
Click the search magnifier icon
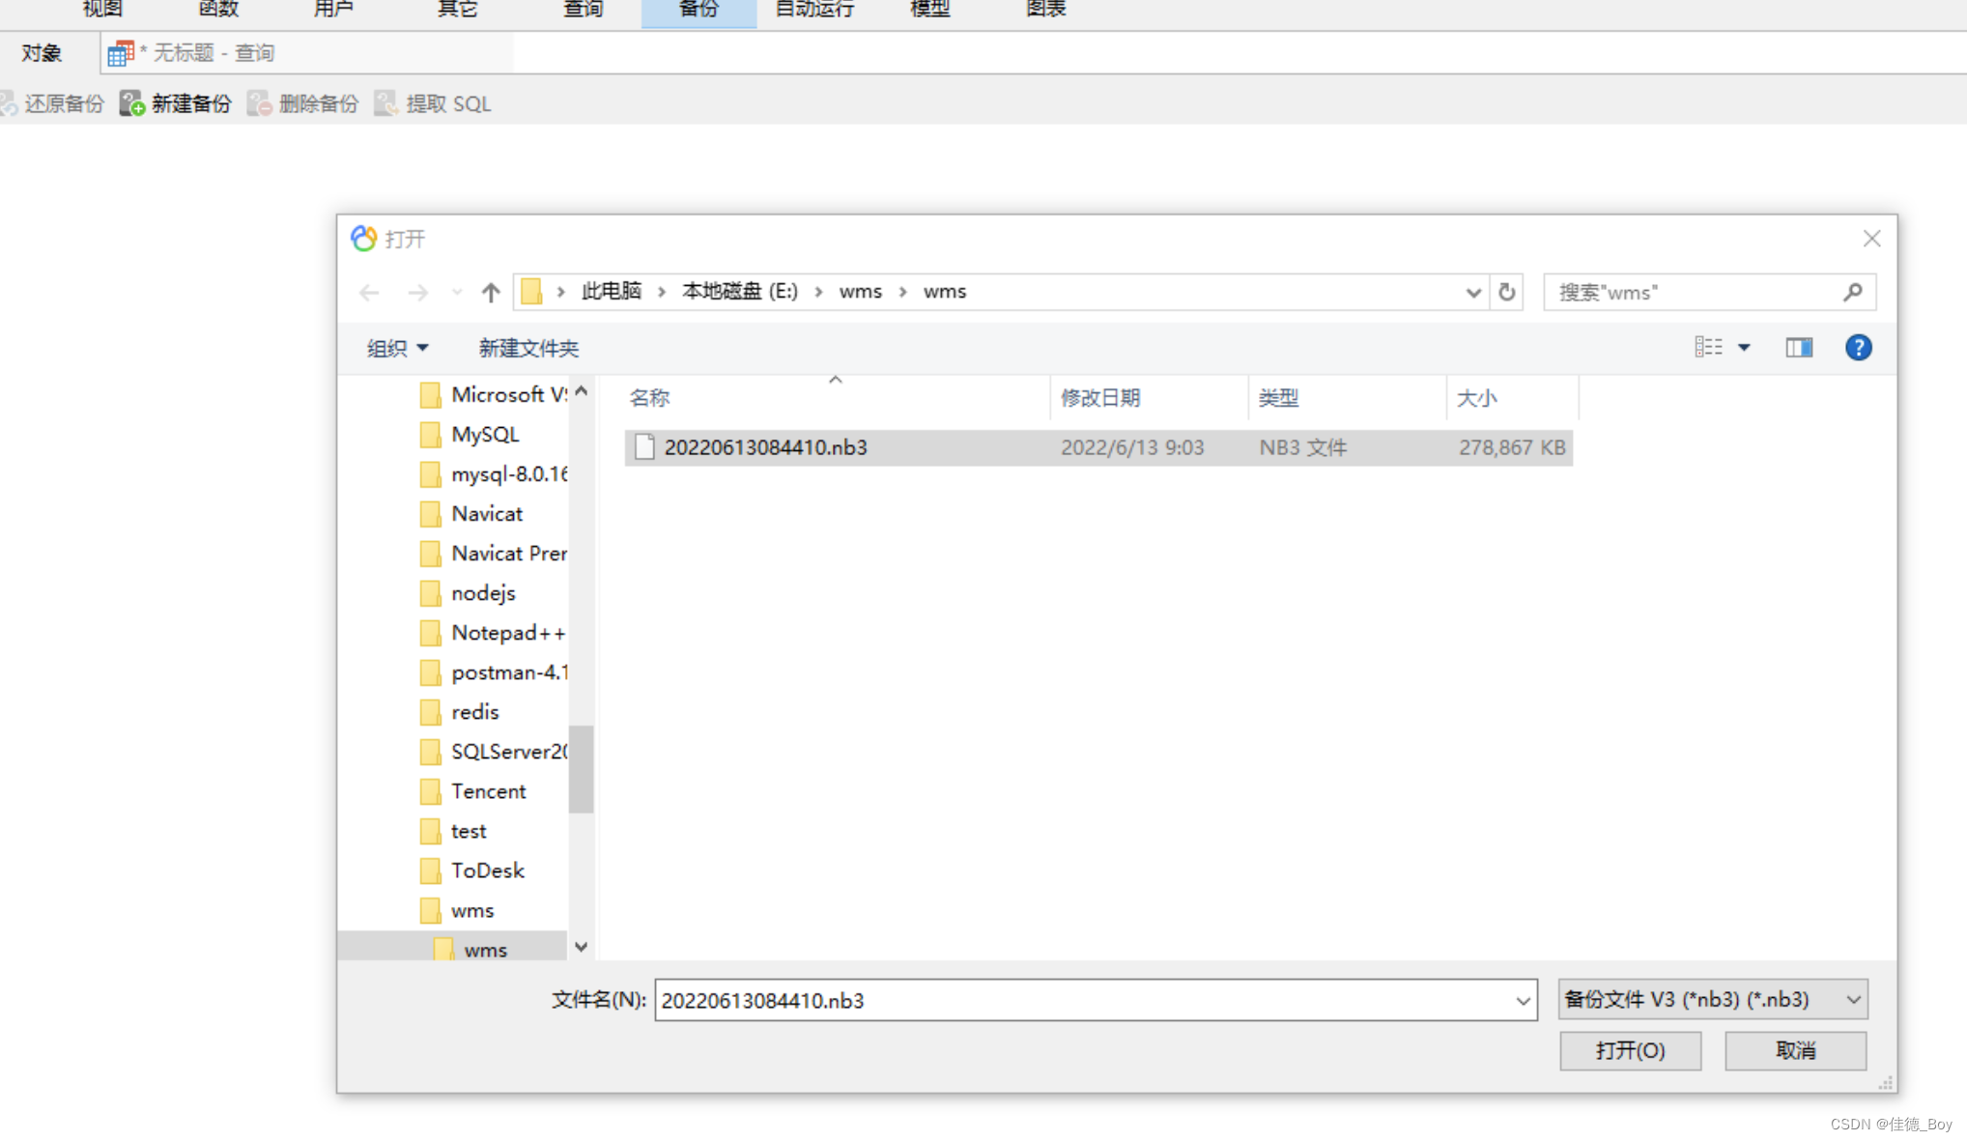tap(1852, 292)
